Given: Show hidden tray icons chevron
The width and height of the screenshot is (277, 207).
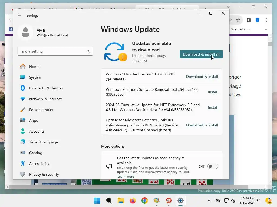Looking at the screenshot, I should click(209, 201).
